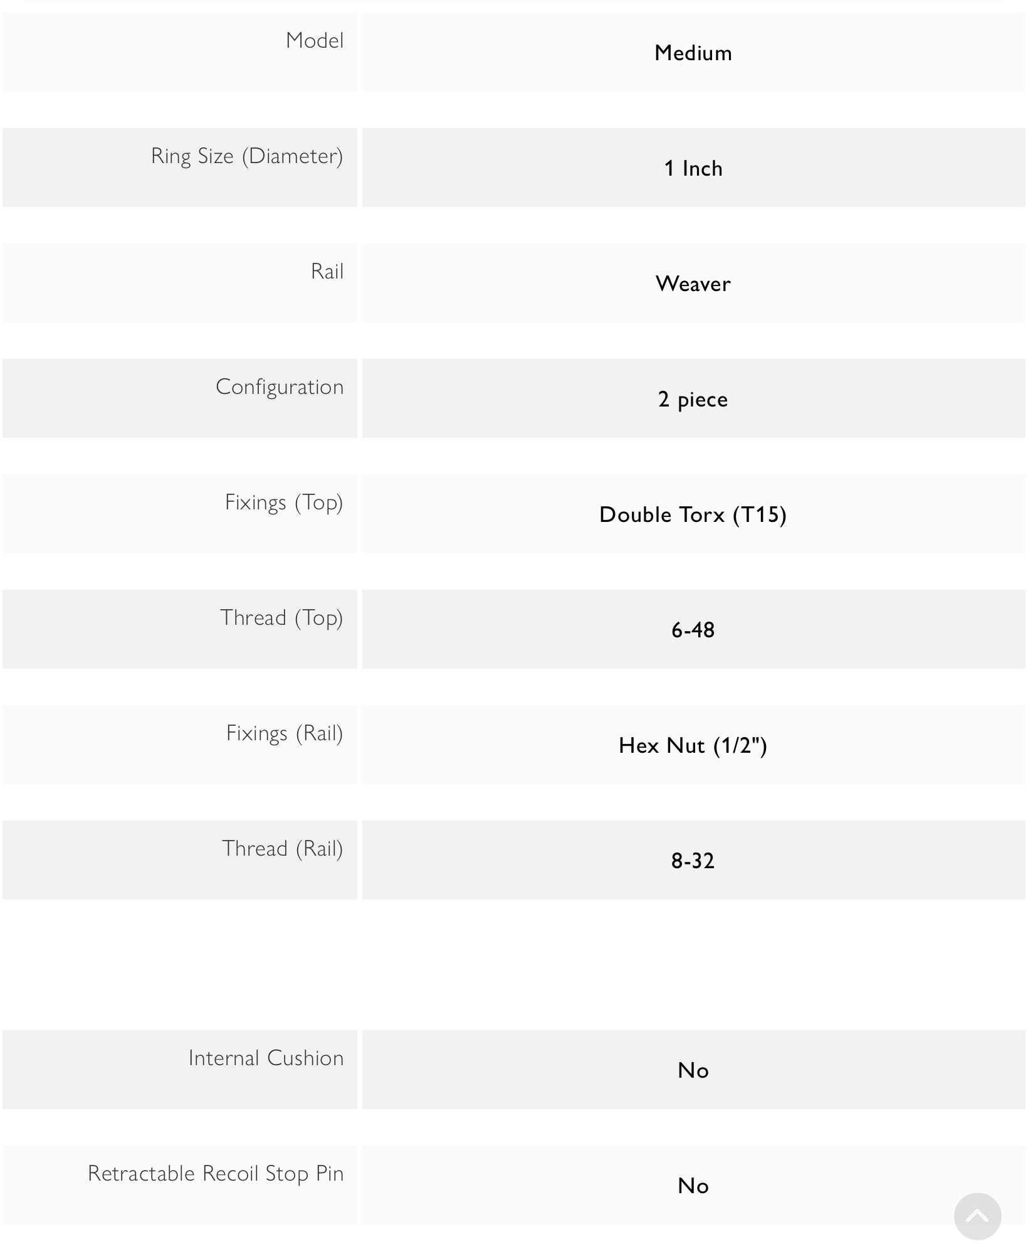Select Retractable Recoil Stop Pin label
The image size is (1028, 1254).
(216, 1174)
